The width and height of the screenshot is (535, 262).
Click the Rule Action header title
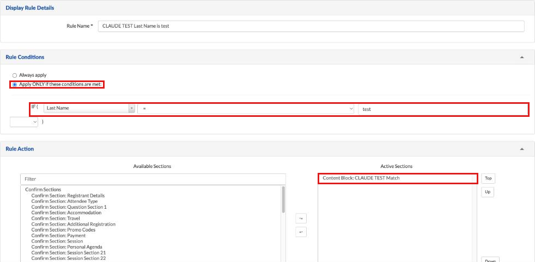click(20, 149)
